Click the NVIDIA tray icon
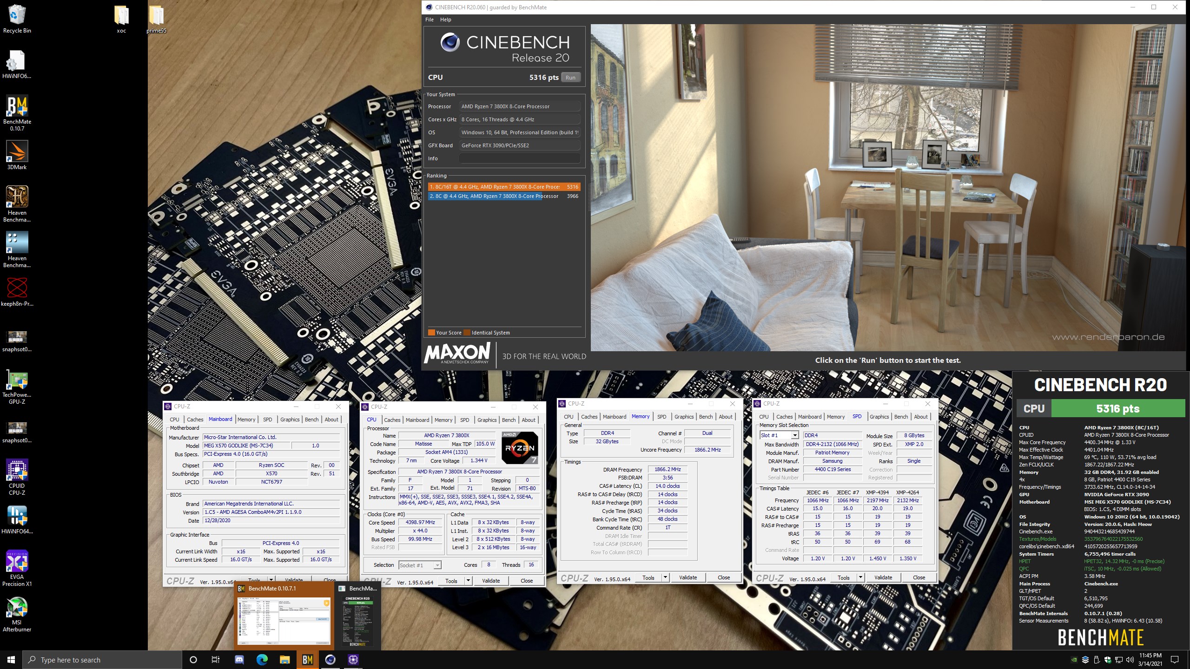The height and width of the screenshot is (669, 1190). (x=1074, y=660)
